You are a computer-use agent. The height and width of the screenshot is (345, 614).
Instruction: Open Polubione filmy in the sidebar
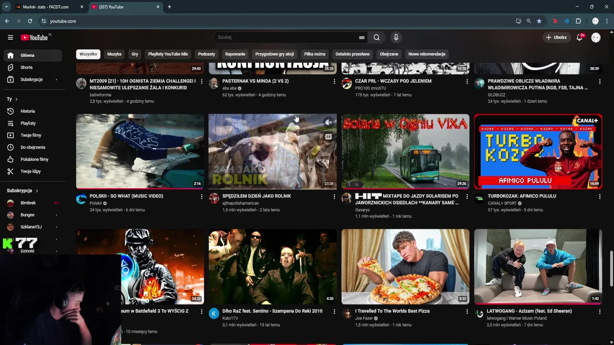(x=33, y=159)
